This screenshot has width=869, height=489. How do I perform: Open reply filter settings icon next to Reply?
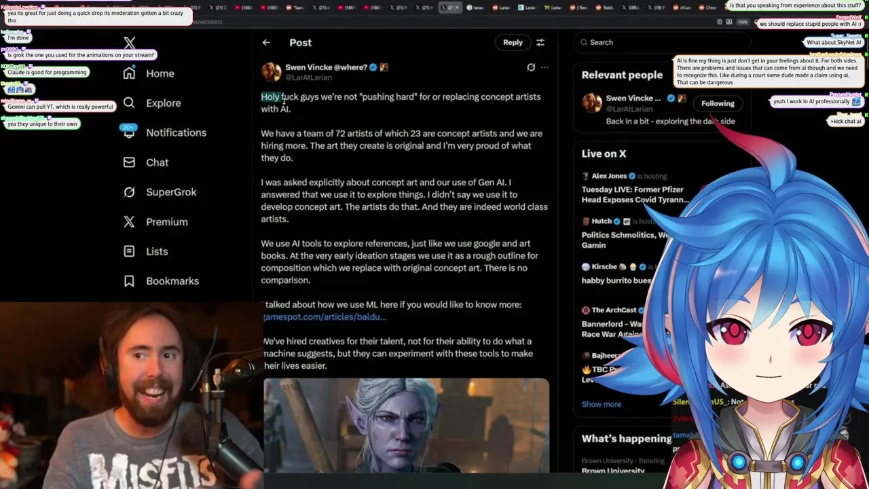coord(540,42)
